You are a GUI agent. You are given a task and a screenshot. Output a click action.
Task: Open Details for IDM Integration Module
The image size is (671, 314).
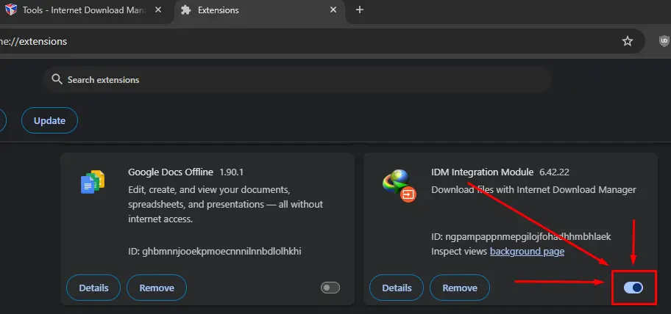point(397,288)
